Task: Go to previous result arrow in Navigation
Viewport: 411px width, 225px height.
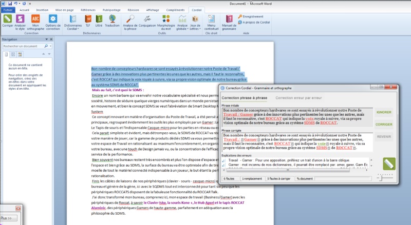Action: coord(44,54)
